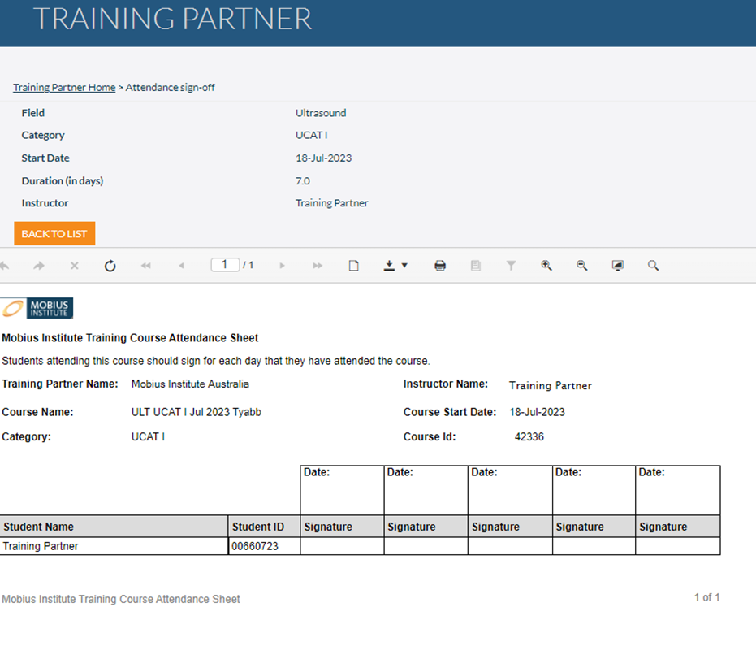Go to the previous page
The height and width of the screenshot is (655, 756).
point(183,265)
